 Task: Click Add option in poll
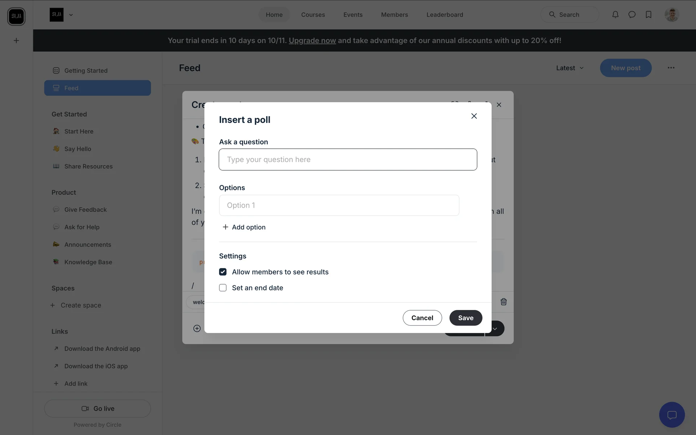pyautogui.click(x=244, y=227)
